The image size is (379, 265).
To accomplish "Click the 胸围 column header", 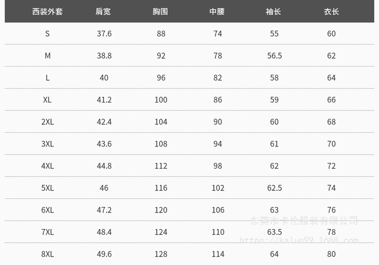I will tap(161, 12).
